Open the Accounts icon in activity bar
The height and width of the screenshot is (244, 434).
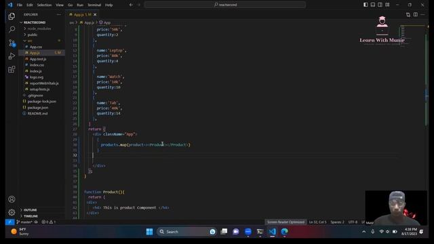click(12, 199)
